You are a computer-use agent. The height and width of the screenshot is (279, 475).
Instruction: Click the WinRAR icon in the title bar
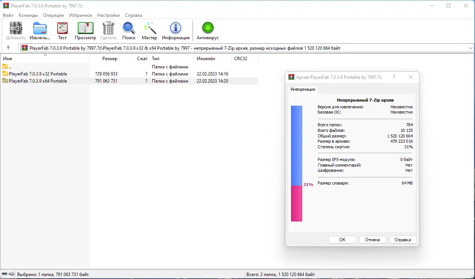point(6,6)
